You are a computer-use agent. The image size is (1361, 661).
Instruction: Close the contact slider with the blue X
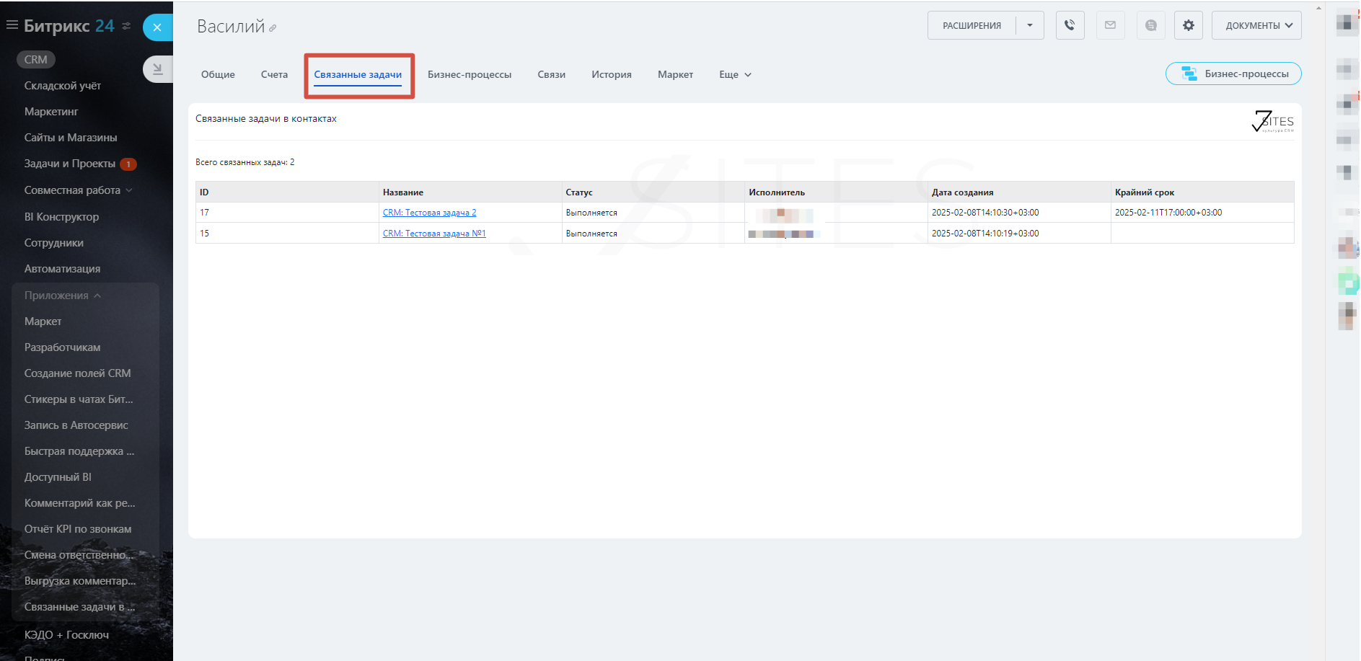click(x=157, y=27)
